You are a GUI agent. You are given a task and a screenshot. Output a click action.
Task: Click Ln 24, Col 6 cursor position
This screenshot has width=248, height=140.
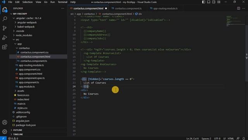[x=193, y=138]
